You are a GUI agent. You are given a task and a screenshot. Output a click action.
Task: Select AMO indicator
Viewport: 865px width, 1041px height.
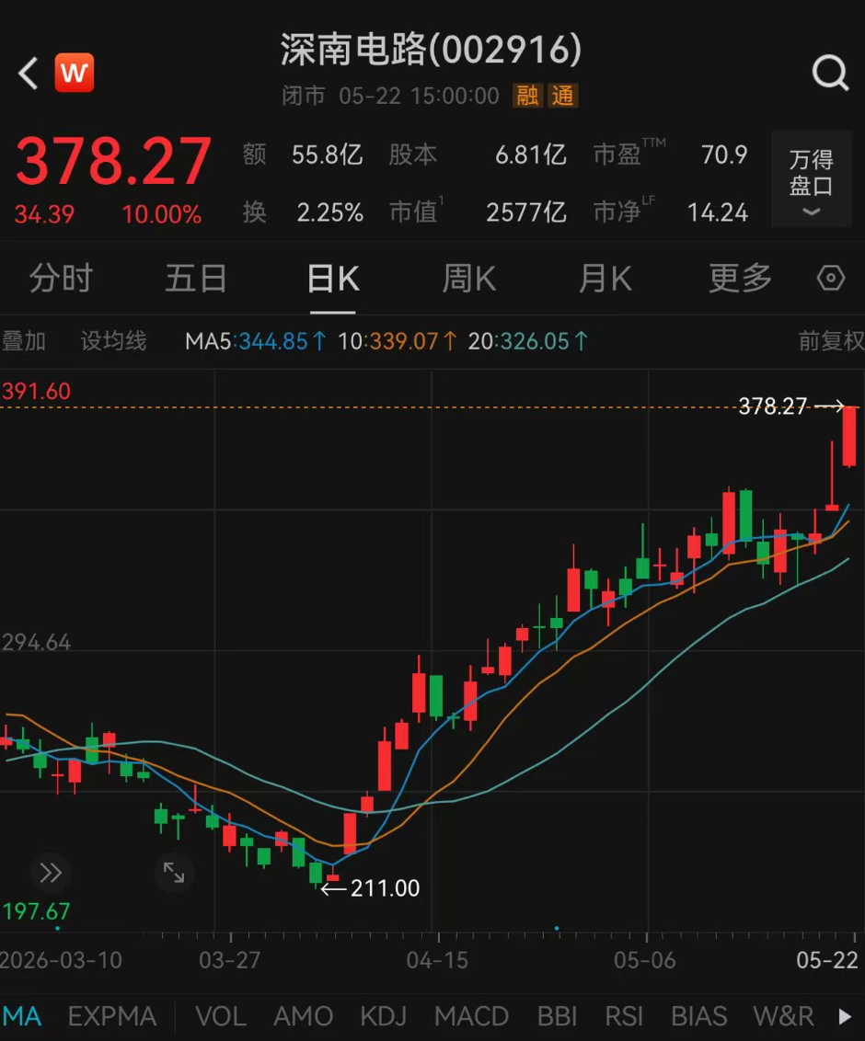tap(303, 1016)
